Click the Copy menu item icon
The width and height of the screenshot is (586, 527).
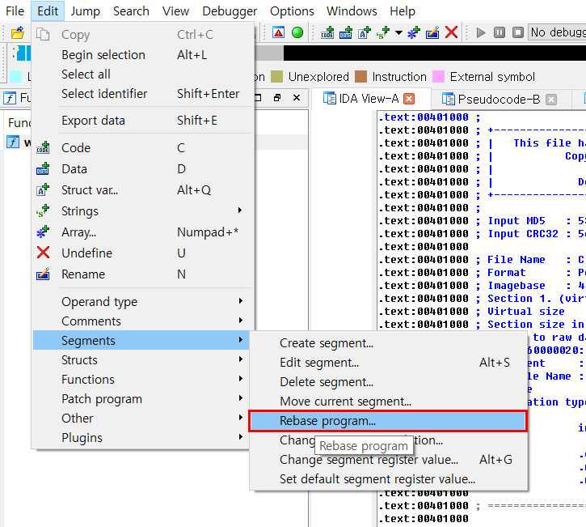coord(43,35)
